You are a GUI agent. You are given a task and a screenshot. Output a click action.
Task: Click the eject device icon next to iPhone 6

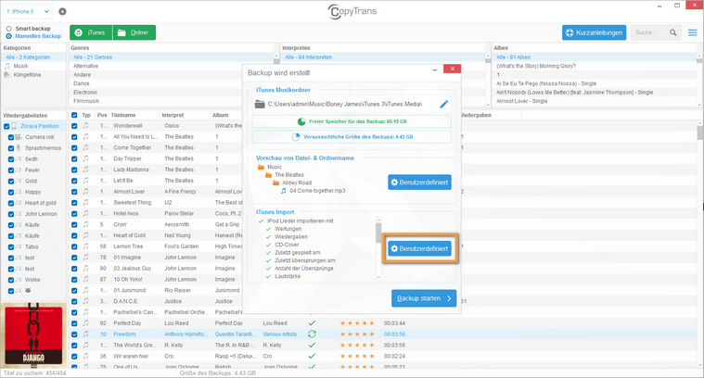point(62,11)
